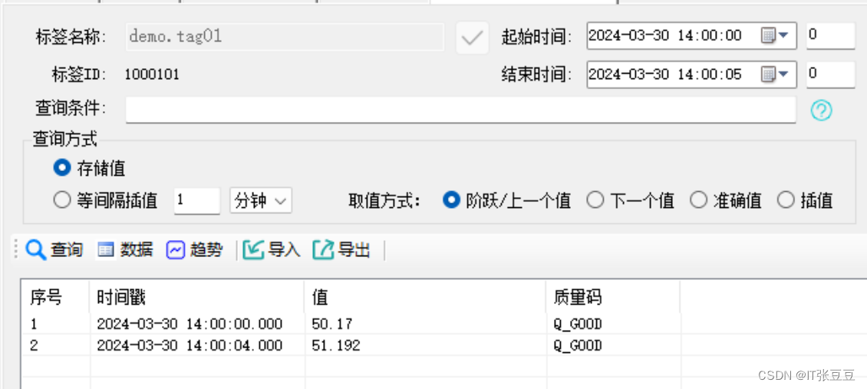867x389 pixels.
Task: Open the 分钟 interval unit dropdown
Action: click(261, 200)
